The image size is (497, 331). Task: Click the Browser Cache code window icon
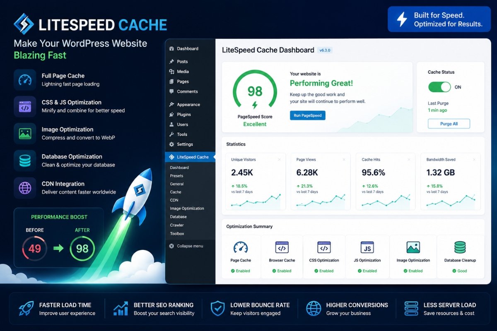point(282,247)
